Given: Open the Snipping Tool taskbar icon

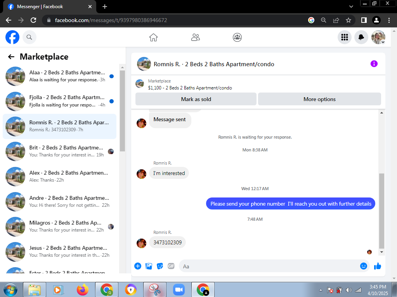Looking at the screenshot, I should 155,290.
